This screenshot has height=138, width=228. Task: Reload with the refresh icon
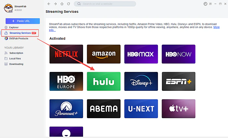(x=68, y=4)
